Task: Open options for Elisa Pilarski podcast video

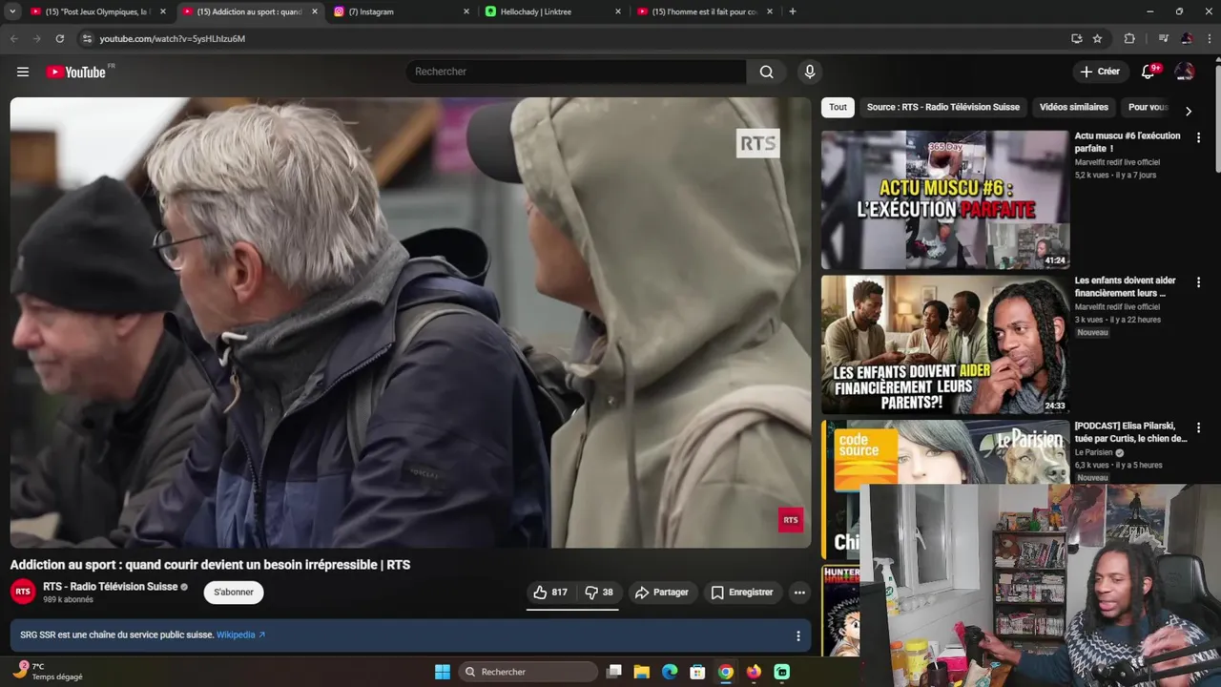Action: coord(1198,427)
